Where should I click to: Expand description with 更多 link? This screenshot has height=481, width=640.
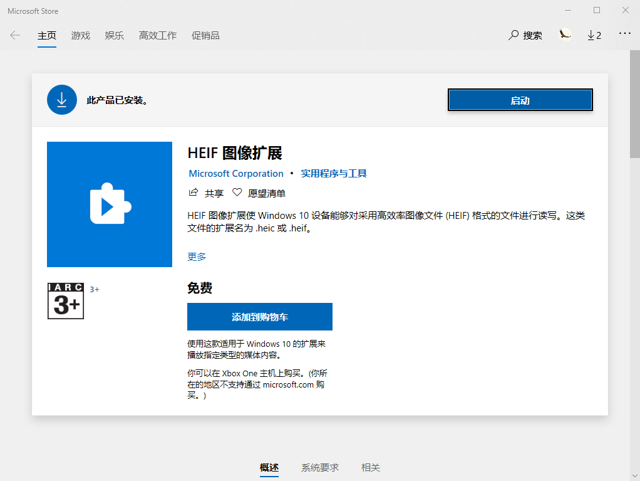coord(197,256)
